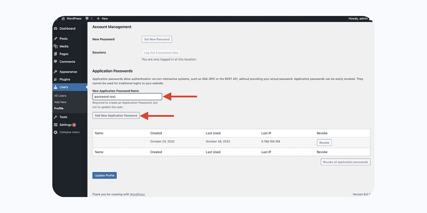The width and height of the screenshot is (427, 213).
Task: Revoke the October 24, 2022 application password
Action: [x=324, y=142]
